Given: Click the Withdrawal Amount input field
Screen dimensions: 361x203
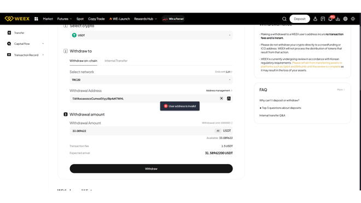Looking at the screenshot, I should coord(142,131).
